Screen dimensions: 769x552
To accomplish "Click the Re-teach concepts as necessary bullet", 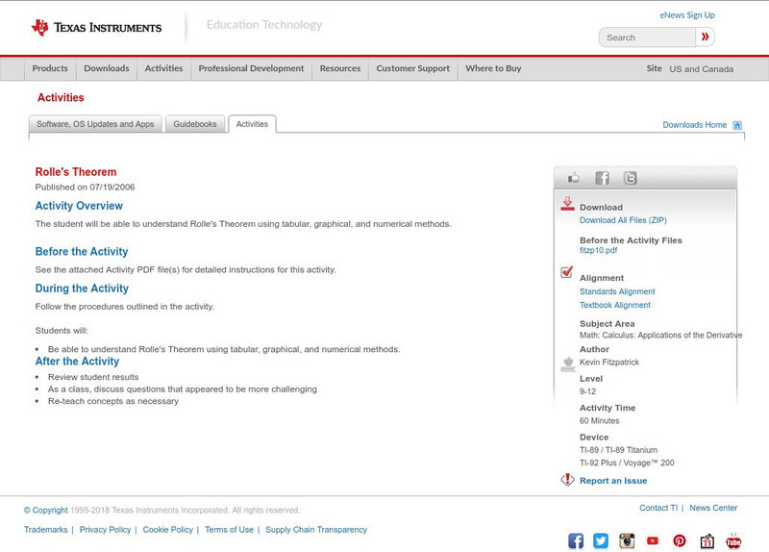I will click(113, 401).
